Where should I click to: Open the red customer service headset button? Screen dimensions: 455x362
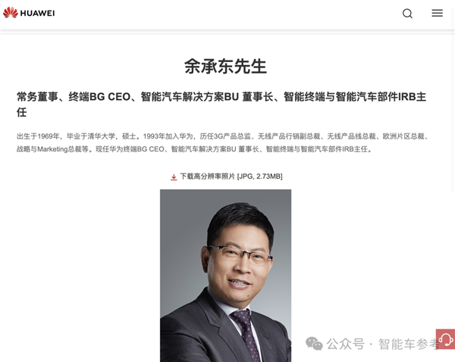[x=445, y=339]
